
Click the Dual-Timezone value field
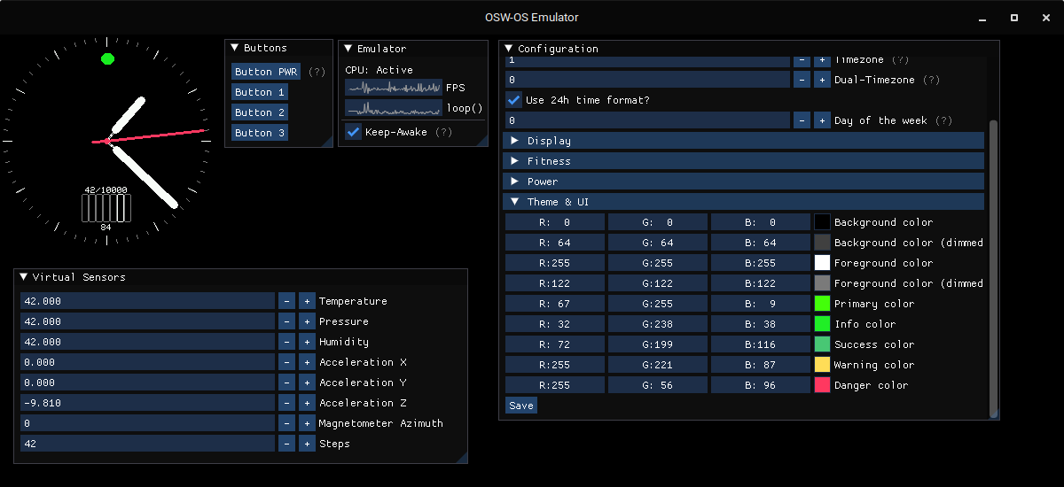click(647, 80)
